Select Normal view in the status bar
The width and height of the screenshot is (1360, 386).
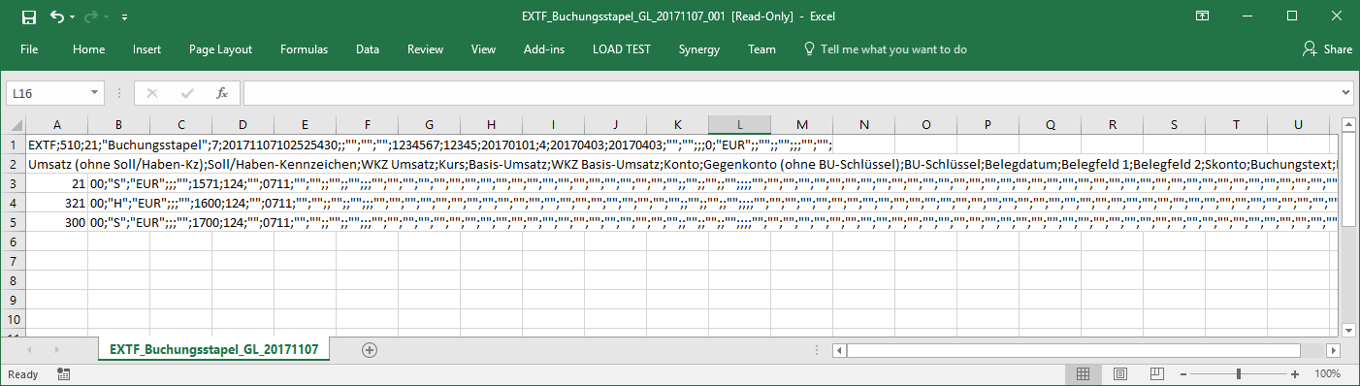pos(1083,373)
